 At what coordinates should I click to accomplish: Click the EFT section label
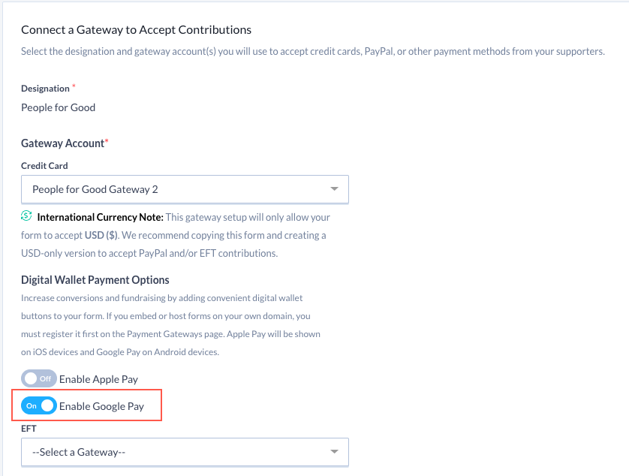[29, 428]
